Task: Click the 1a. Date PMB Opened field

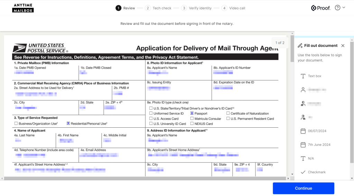Action: click(24, 72)
